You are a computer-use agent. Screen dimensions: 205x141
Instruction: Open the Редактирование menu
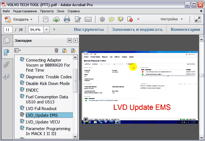coord(25,11)
